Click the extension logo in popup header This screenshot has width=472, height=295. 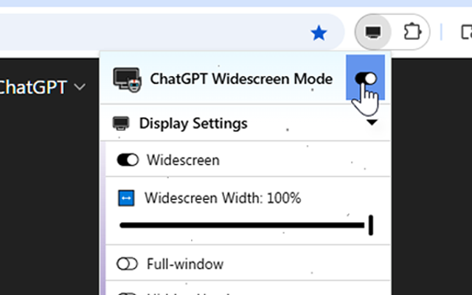click(127, 79)
